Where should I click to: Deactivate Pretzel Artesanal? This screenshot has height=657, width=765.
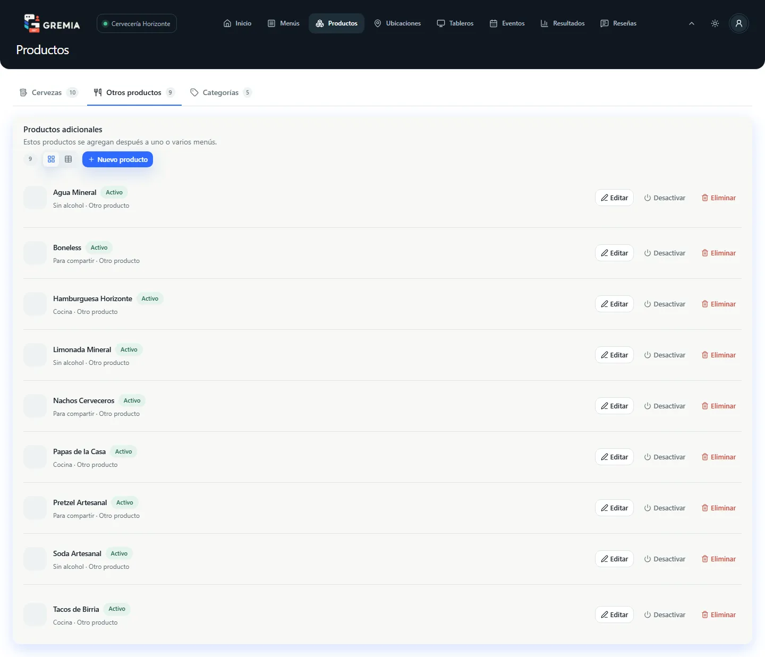665,508
